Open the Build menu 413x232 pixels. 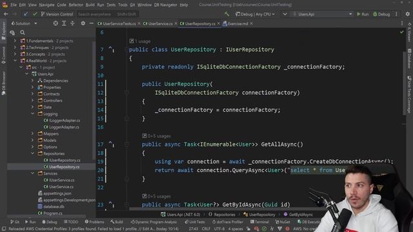point(90,5)
